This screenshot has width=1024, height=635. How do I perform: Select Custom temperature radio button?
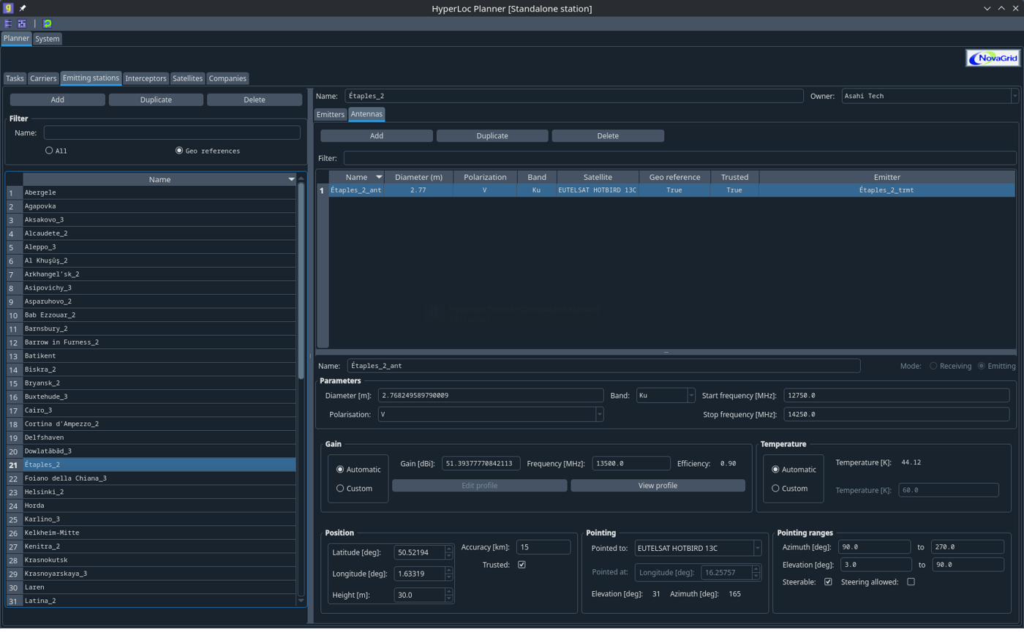tap(775, 489)
